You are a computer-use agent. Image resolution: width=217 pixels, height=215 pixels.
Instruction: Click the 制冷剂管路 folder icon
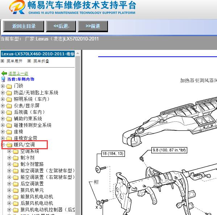click(x=16, y=164)
